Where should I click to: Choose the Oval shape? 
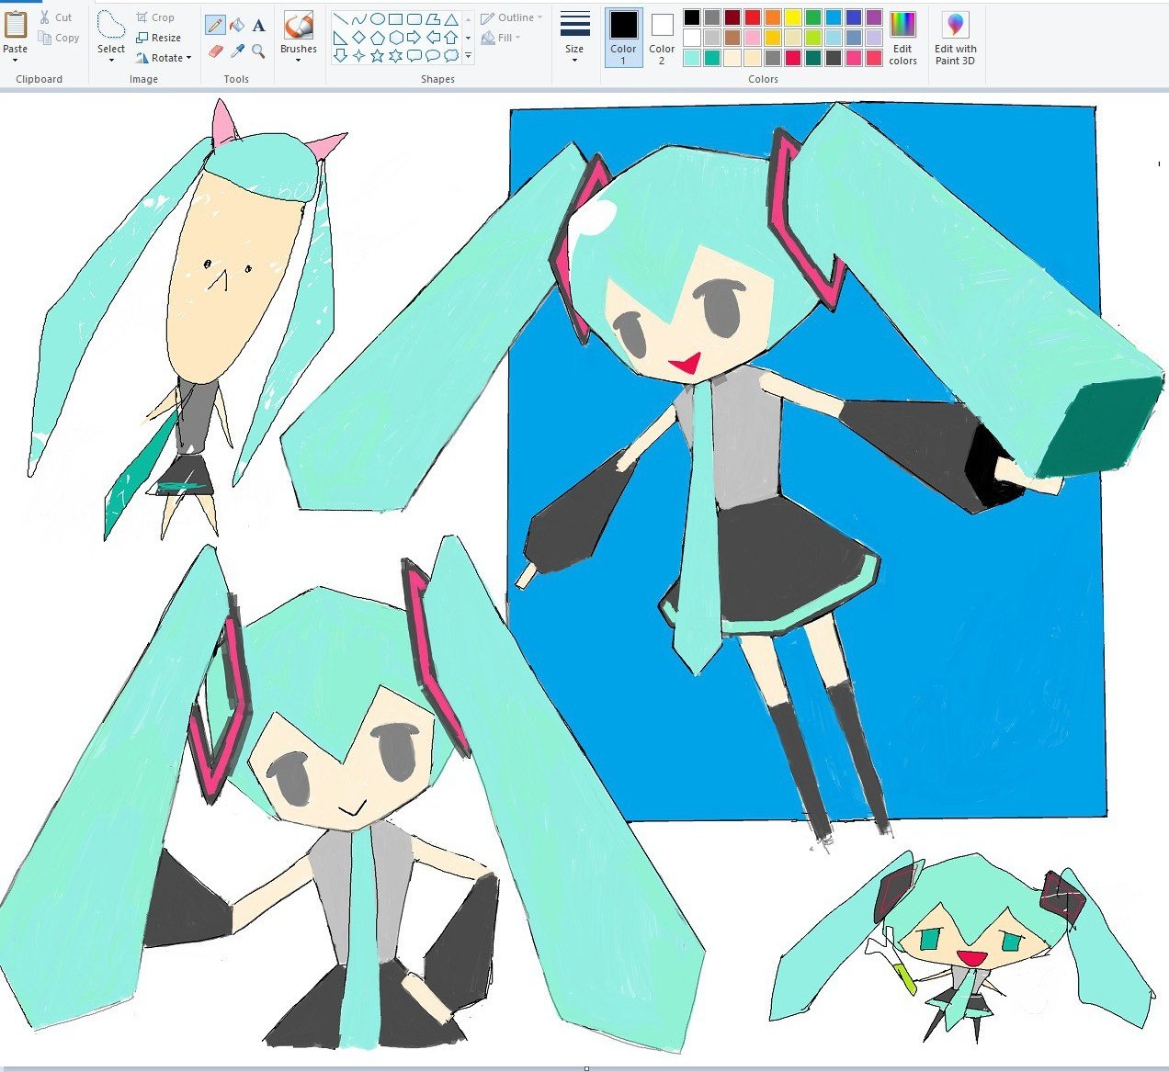pos(377,18)
